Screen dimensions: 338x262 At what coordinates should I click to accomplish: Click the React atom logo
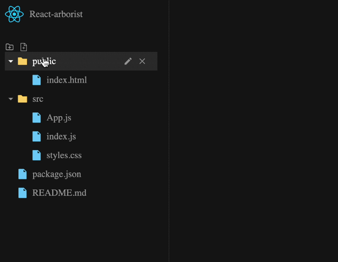point(14,14)
